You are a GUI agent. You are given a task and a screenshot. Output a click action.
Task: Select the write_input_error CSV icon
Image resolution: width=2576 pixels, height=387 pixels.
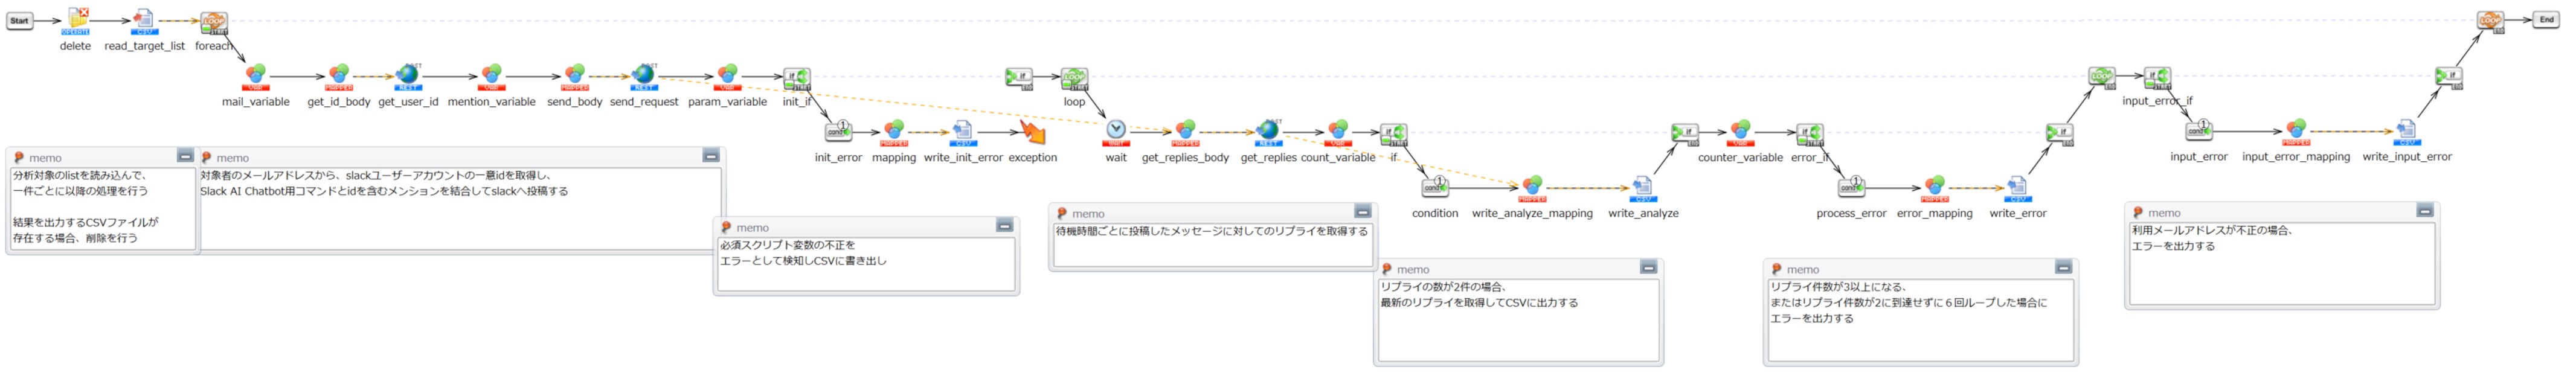click(2406, 131)
